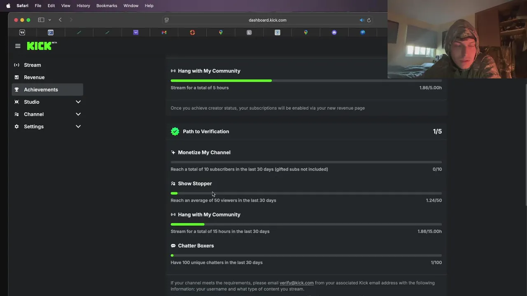
Task: Expand the Studio sidebar section
Action: pos(47,102)
